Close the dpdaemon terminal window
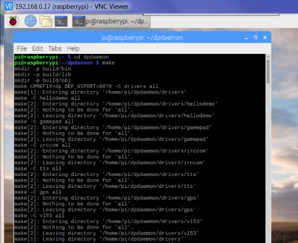Screen dimensions: 298x243 (x=265, y=37)
